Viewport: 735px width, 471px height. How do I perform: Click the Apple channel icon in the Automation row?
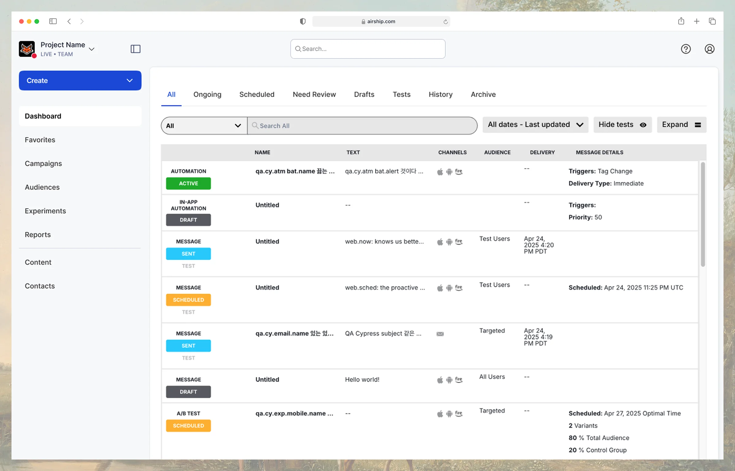point(440,172)
